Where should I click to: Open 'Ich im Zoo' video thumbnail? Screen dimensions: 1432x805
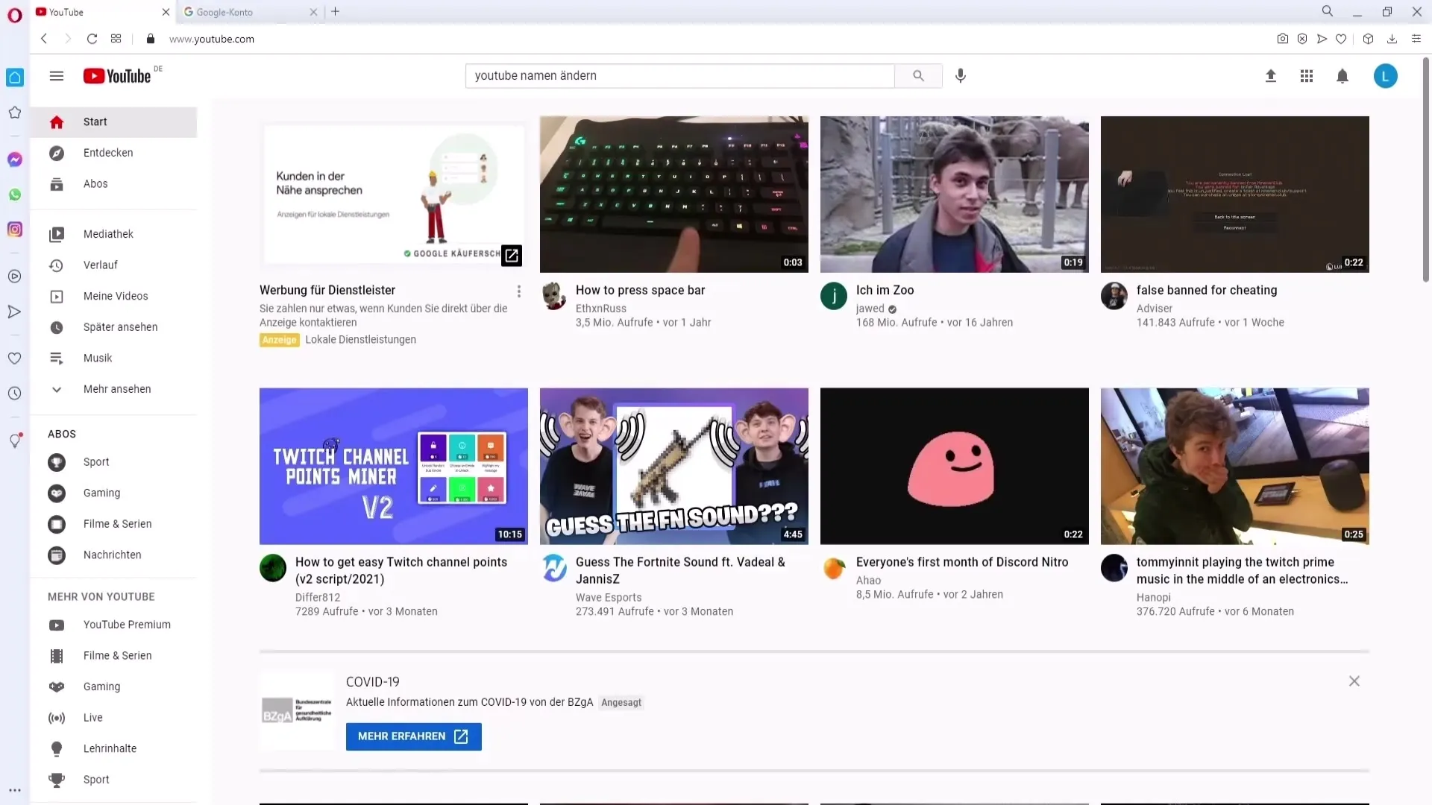955,194
